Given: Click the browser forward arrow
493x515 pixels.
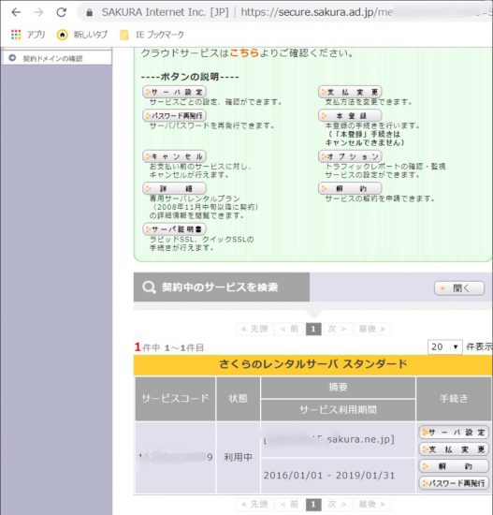Looking at the screenshot, I should pyautogui.click(x=38, y=12).
